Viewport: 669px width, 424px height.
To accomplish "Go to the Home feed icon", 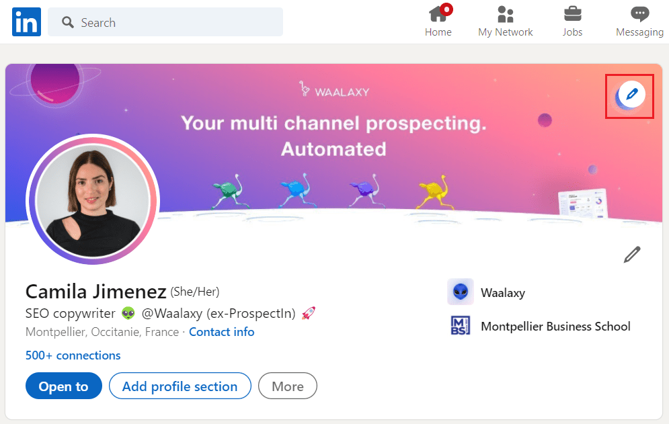I will [438, 14].
